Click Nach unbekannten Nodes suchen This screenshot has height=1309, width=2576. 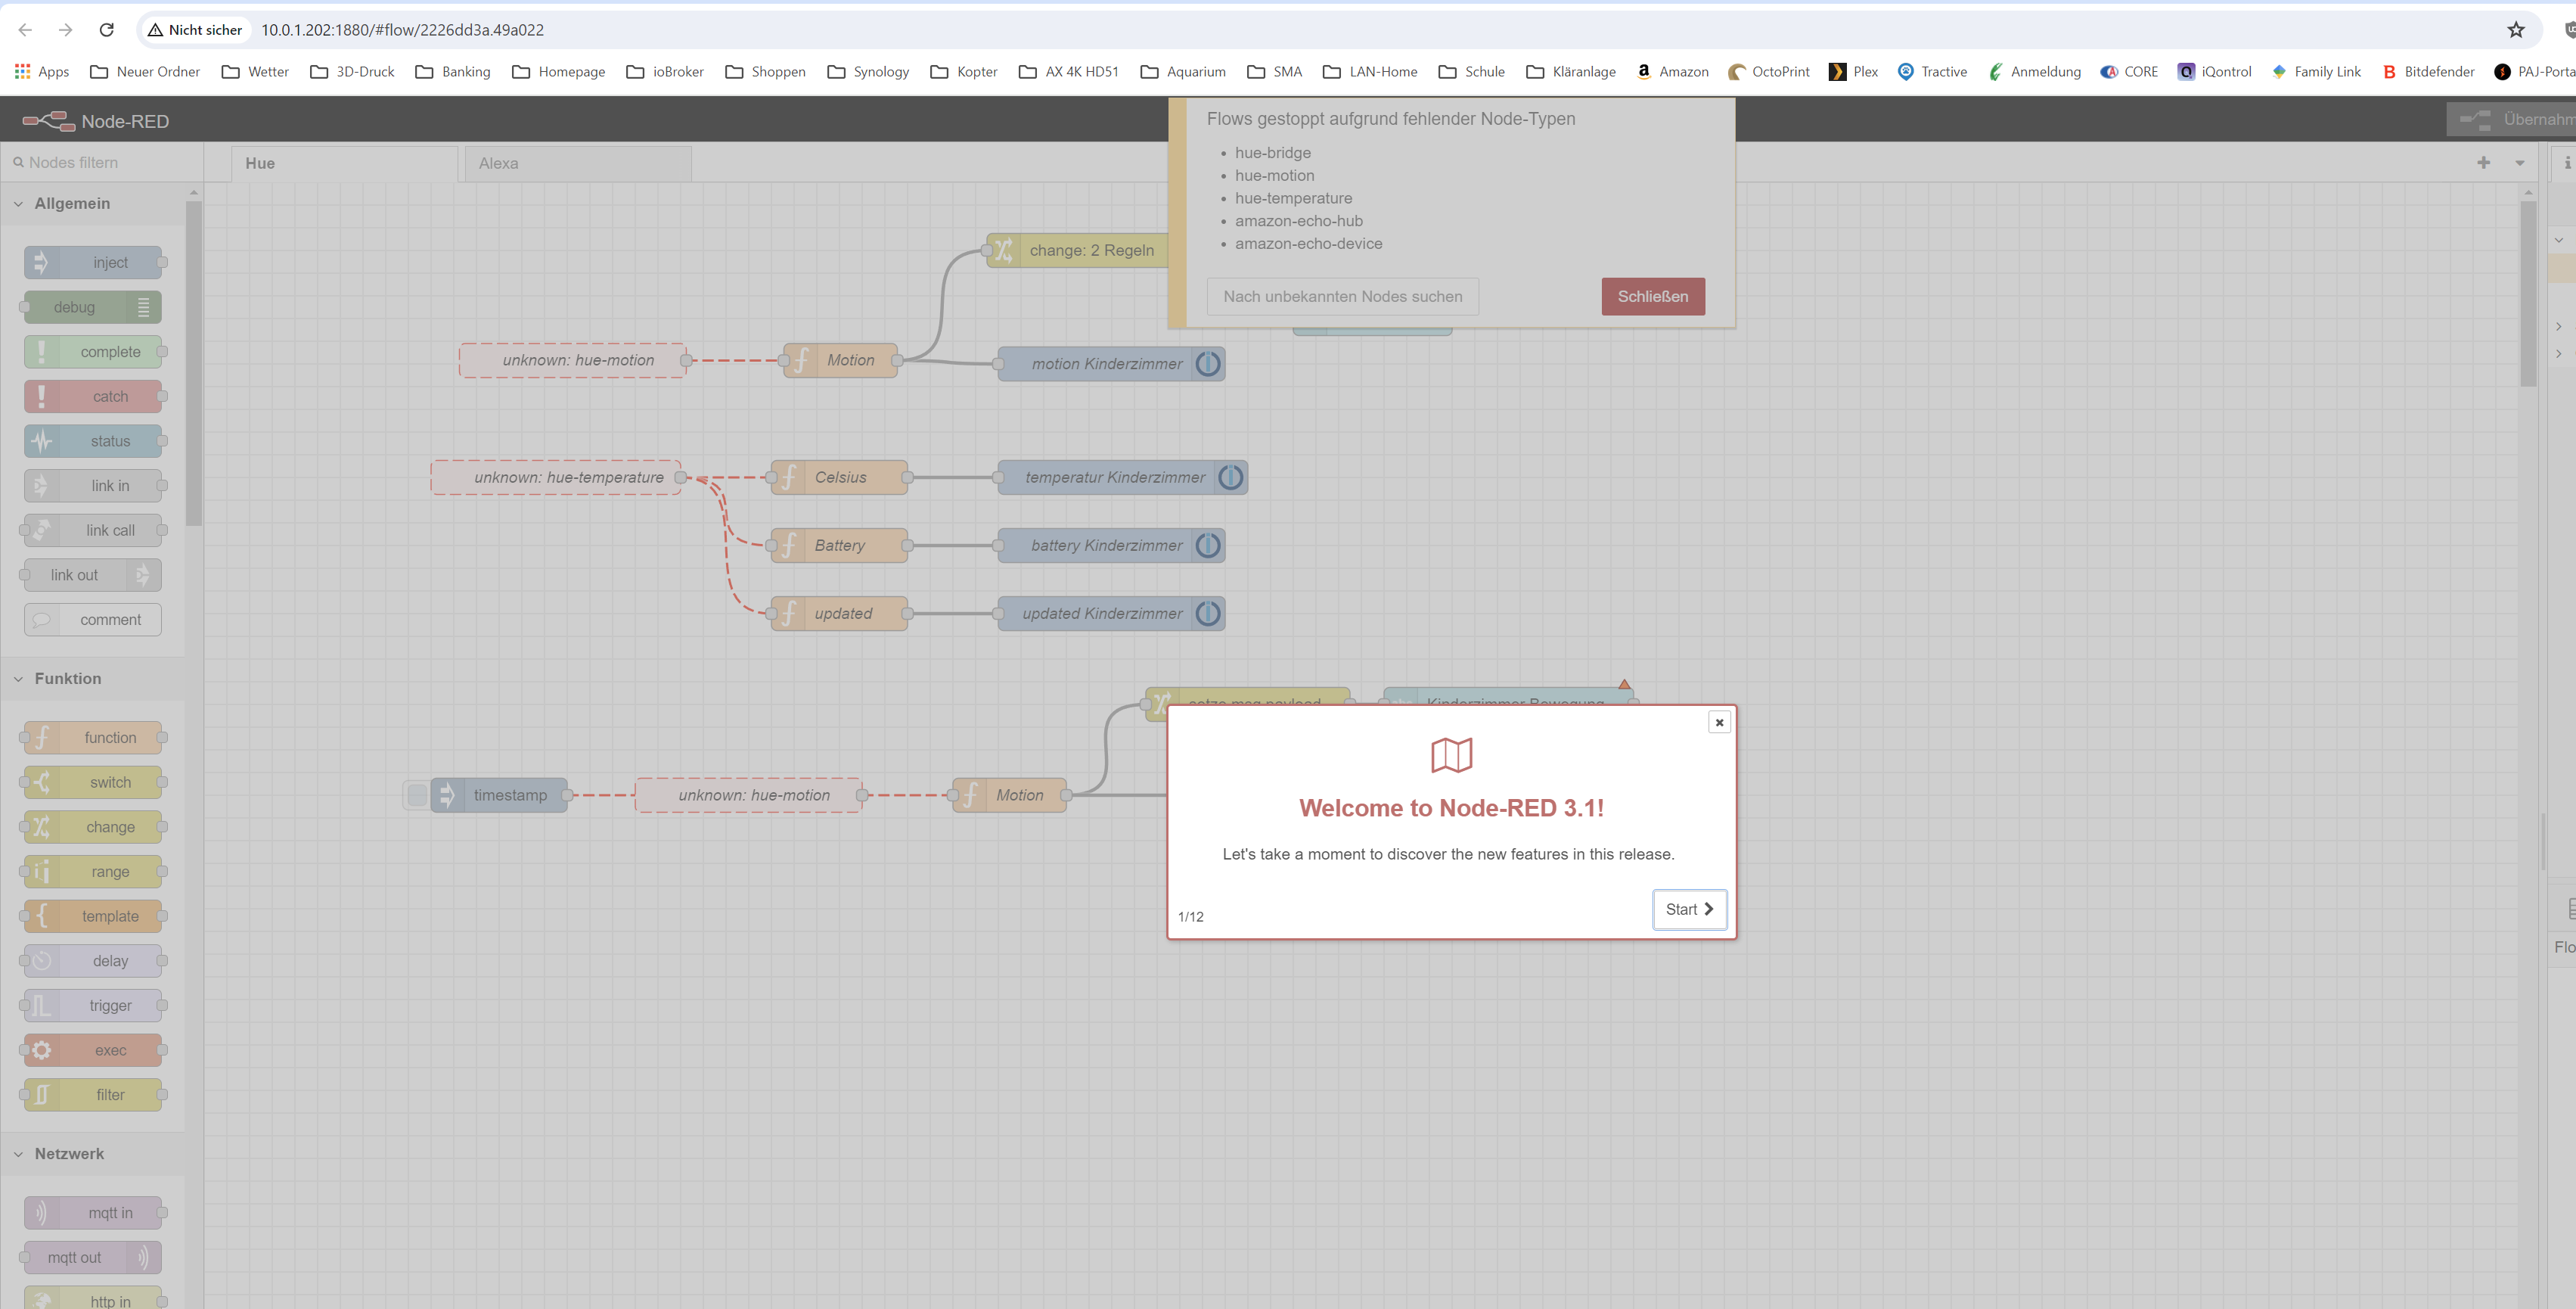[1343, 296]
